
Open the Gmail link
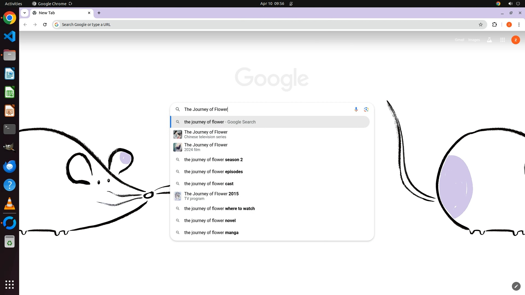[459, 40]
